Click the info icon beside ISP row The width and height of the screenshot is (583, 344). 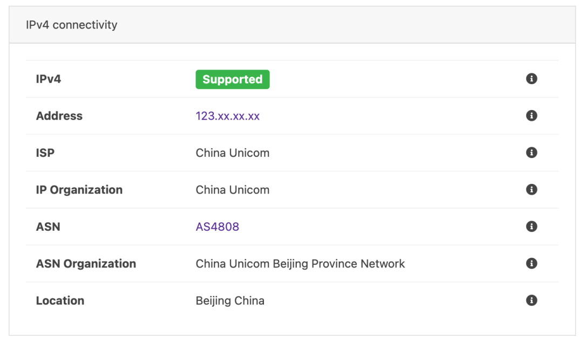[531, 153]
